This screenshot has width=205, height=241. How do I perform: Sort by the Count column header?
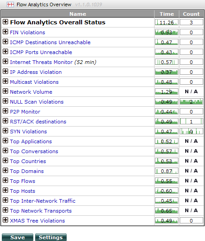point(191,14)
